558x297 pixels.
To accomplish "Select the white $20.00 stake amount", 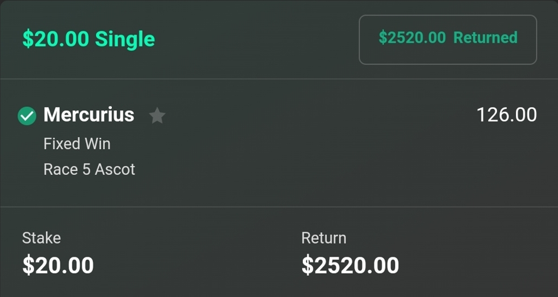I will [58, 265].
